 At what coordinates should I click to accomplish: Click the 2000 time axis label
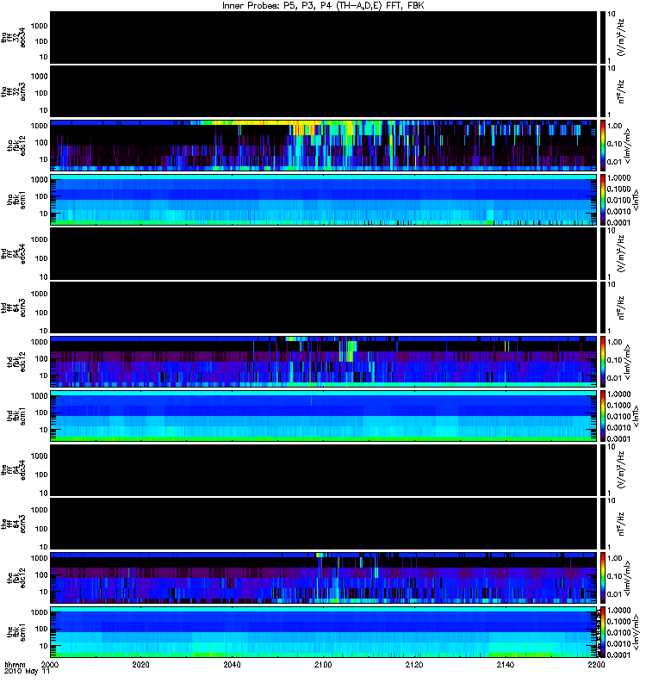pos(51,664)
